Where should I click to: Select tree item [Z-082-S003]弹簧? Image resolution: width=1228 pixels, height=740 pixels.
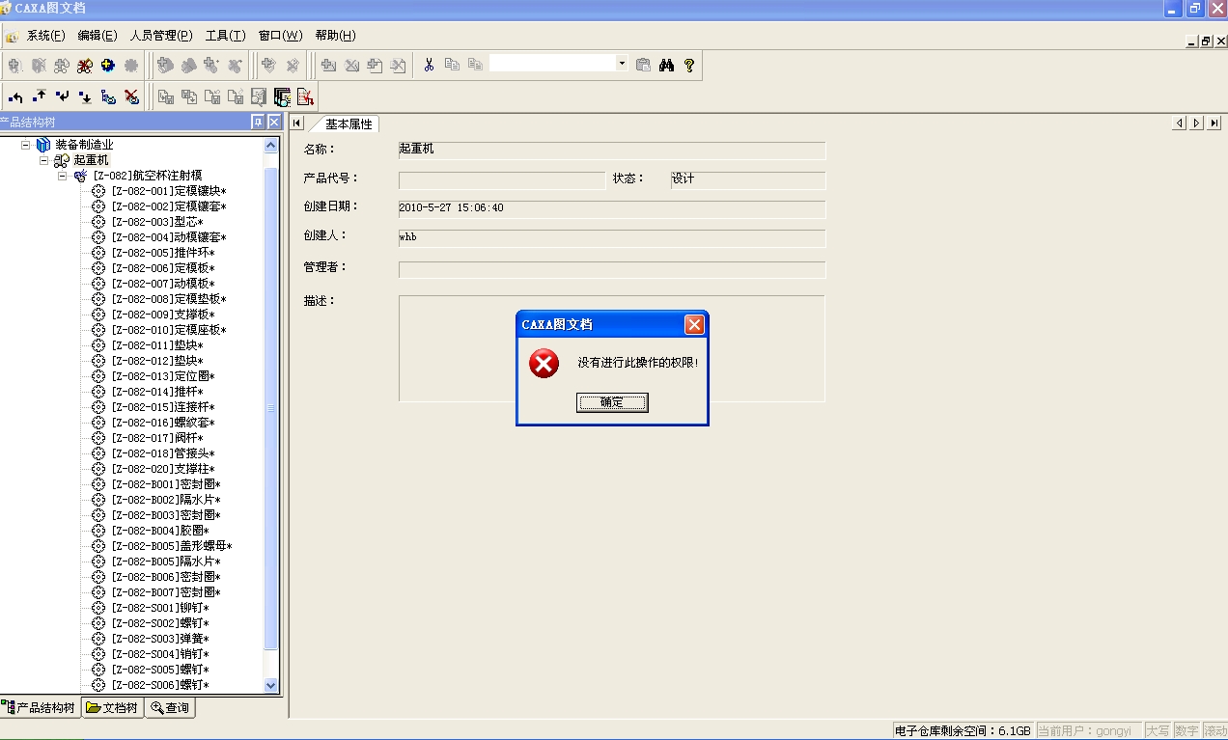pyautogui.click(x=159, y=639)
